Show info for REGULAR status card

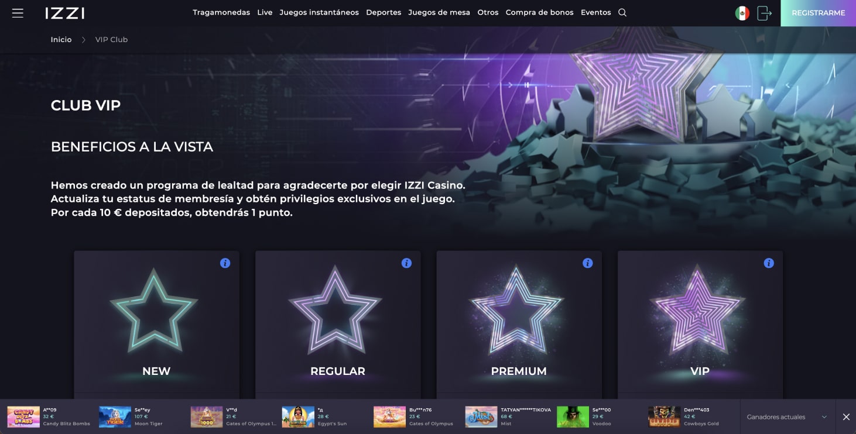point(406,263)
